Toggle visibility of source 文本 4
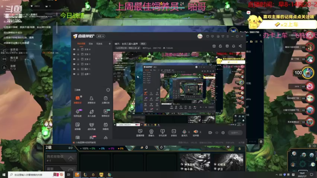The width and height of the screenshot is (317, 178). click(74, 49)
